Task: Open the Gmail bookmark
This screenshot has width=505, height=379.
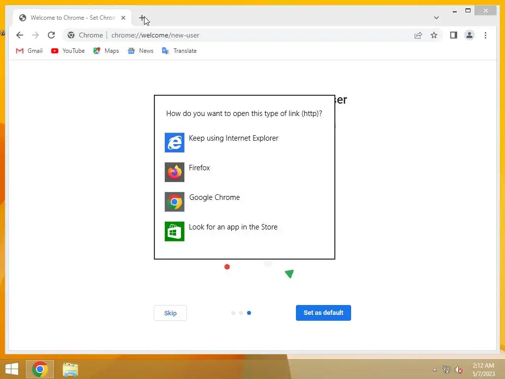Action: pos(29,51)
